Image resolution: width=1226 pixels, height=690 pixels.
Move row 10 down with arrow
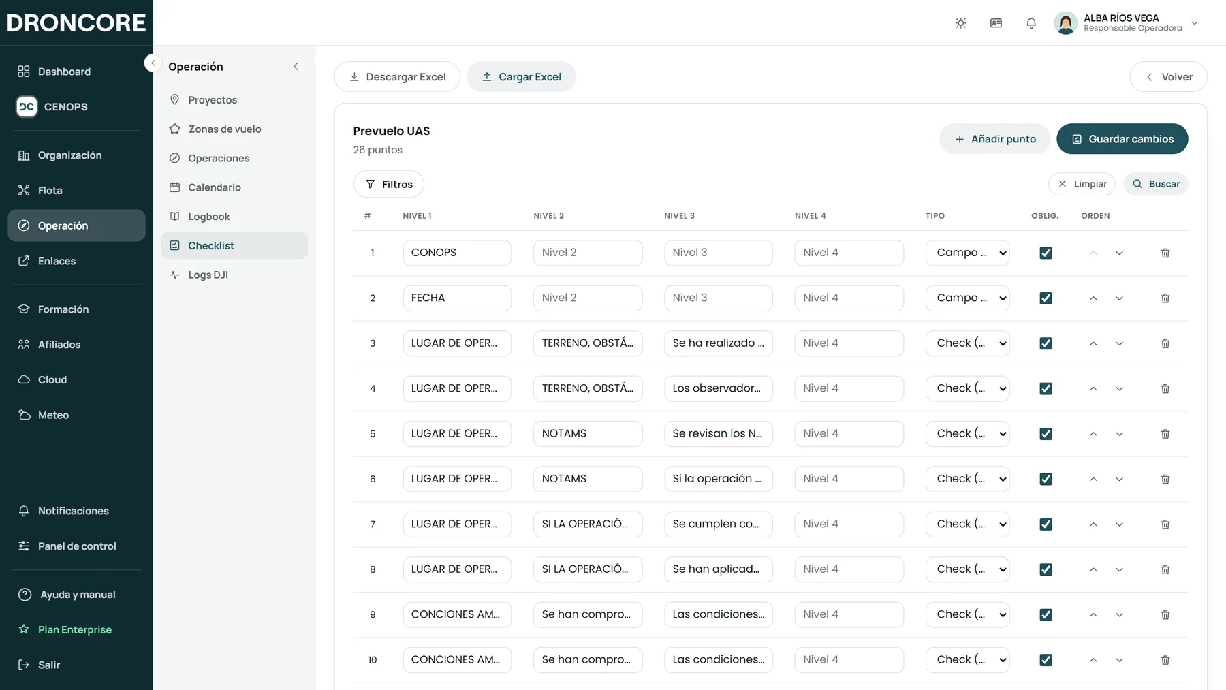click(x=1119, y=660)
